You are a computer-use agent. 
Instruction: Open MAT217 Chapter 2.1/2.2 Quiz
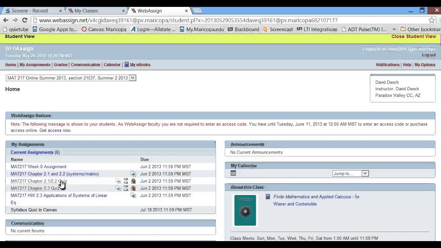pyautogui.click(x=39, y=181)
